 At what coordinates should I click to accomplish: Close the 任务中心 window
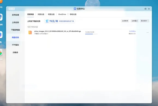click(149, 9)
